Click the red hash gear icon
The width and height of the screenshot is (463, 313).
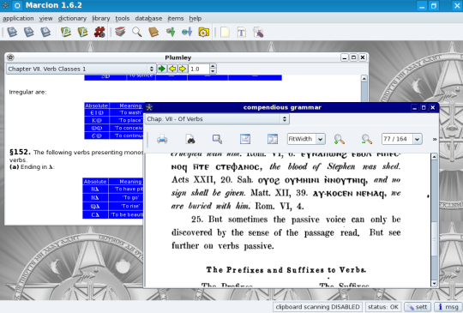[x=99, y=32]
